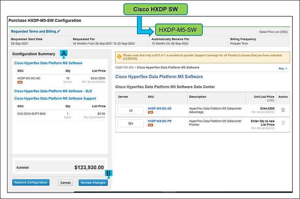Click HXDP-M5-DC-AD SKU in Configuration Summary
The image size is (300, 199).
pyautogui.click(x=29, y=78)
